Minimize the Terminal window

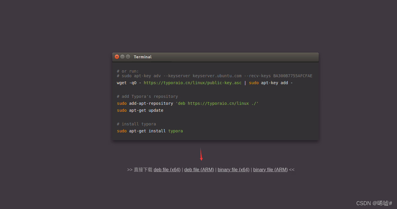(122, 57)
